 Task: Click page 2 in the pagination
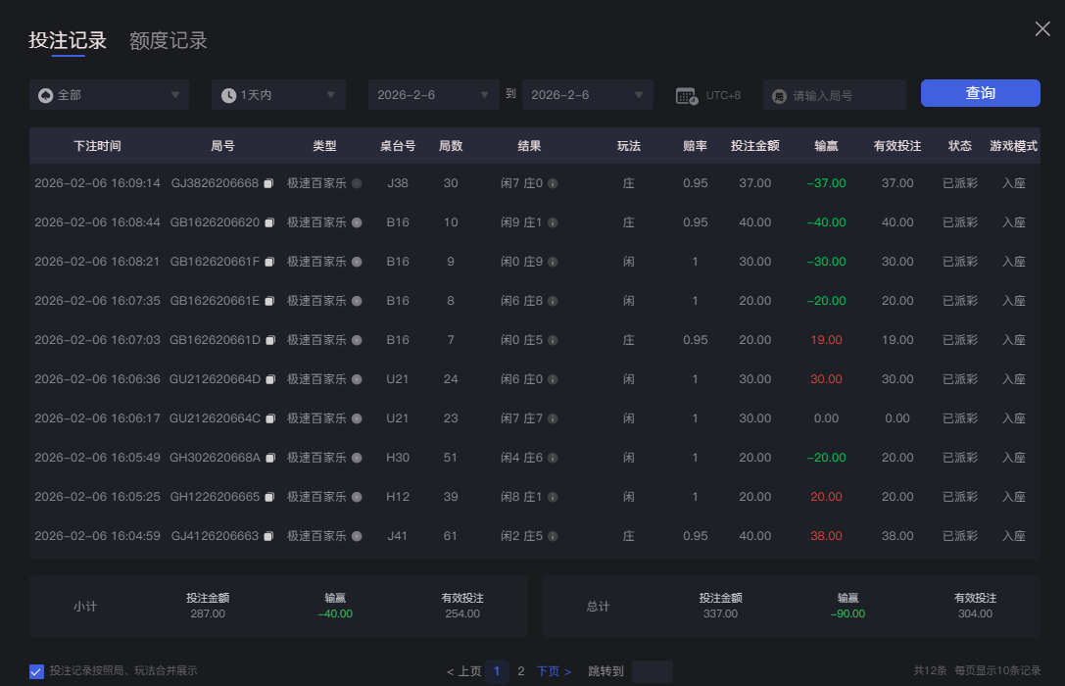521,671
